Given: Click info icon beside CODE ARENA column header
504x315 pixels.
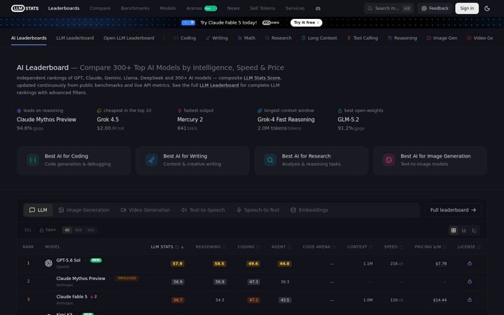Looking at the screenshot, I should click(x=334, y=247).
